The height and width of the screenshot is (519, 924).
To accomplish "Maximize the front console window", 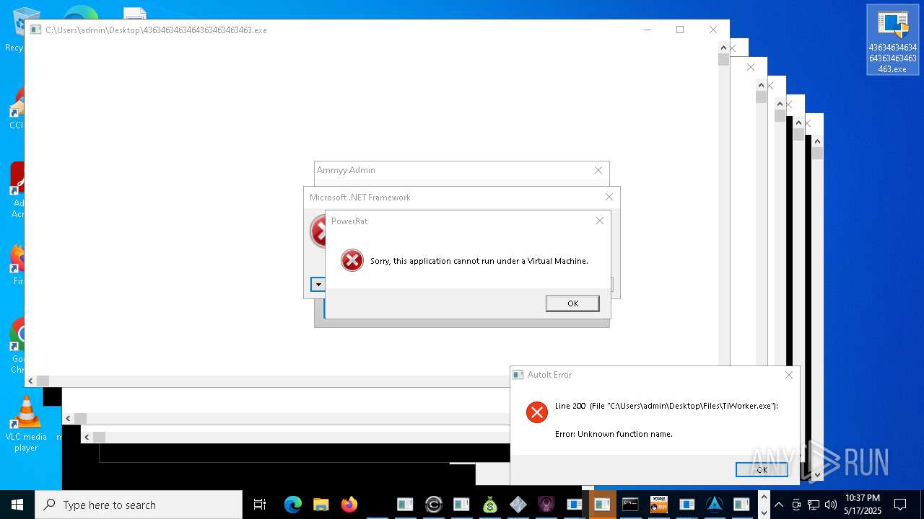I will [679, 30].
